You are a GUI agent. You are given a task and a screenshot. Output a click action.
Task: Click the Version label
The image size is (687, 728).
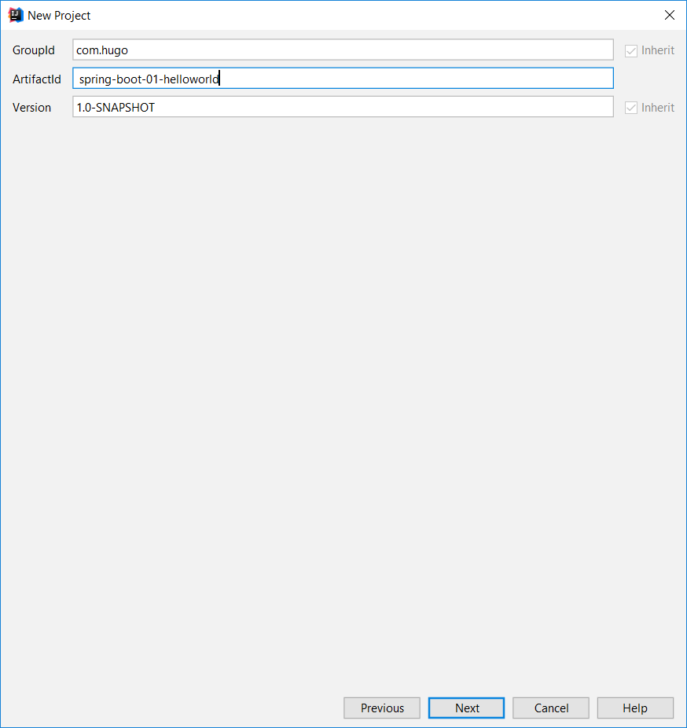[x=32, y=108]
